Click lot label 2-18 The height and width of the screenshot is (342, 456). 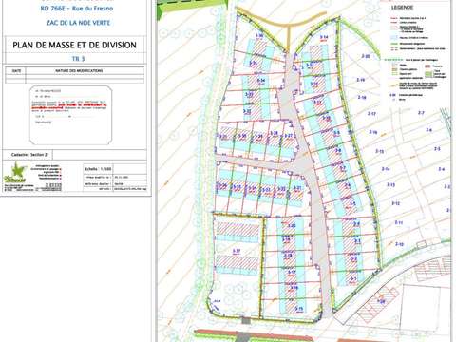click(362, 97)
